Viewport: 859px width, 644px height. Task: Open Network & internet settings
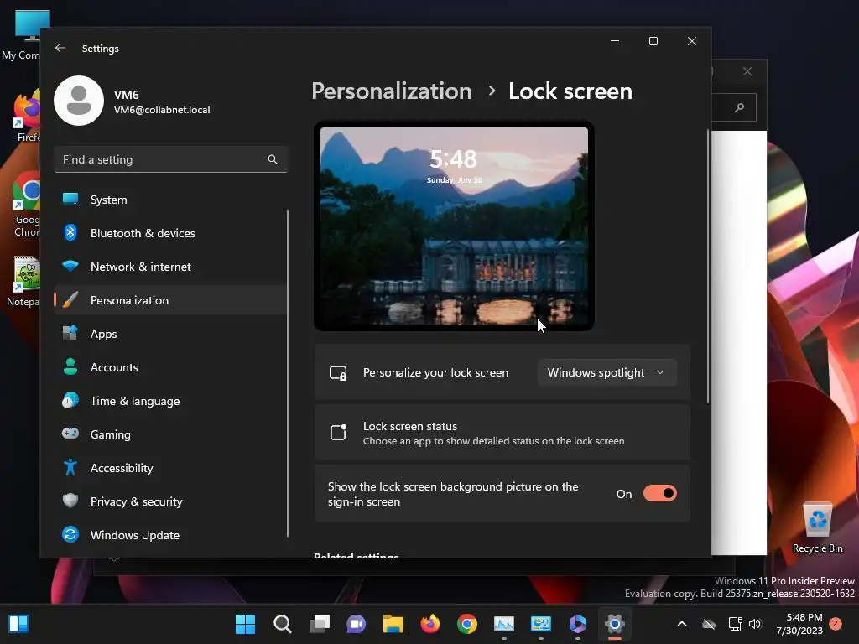pos(170,267)
